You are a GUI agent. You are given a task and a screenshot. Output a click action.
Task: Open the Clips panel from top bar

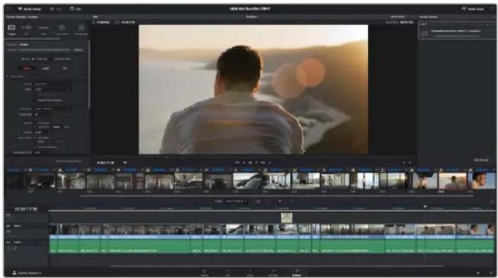76,9
